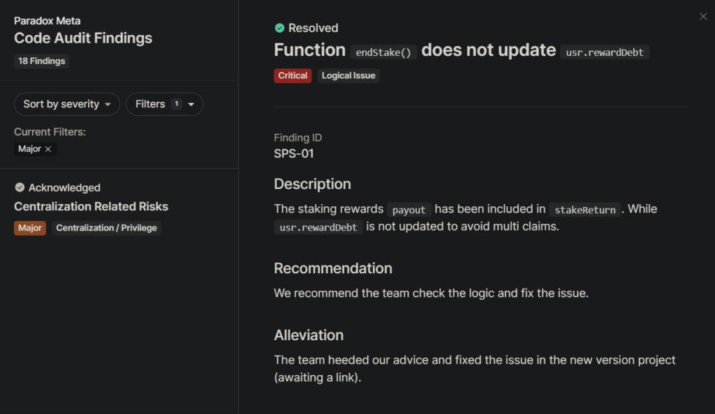Click the Filters count badge

pyautogui.click(x=177, y=104)
